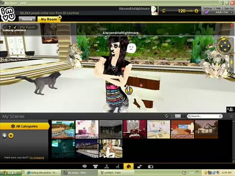This screenshot has width=235, height=176.
Task: Open Settings link
Action: coord(208,8)
